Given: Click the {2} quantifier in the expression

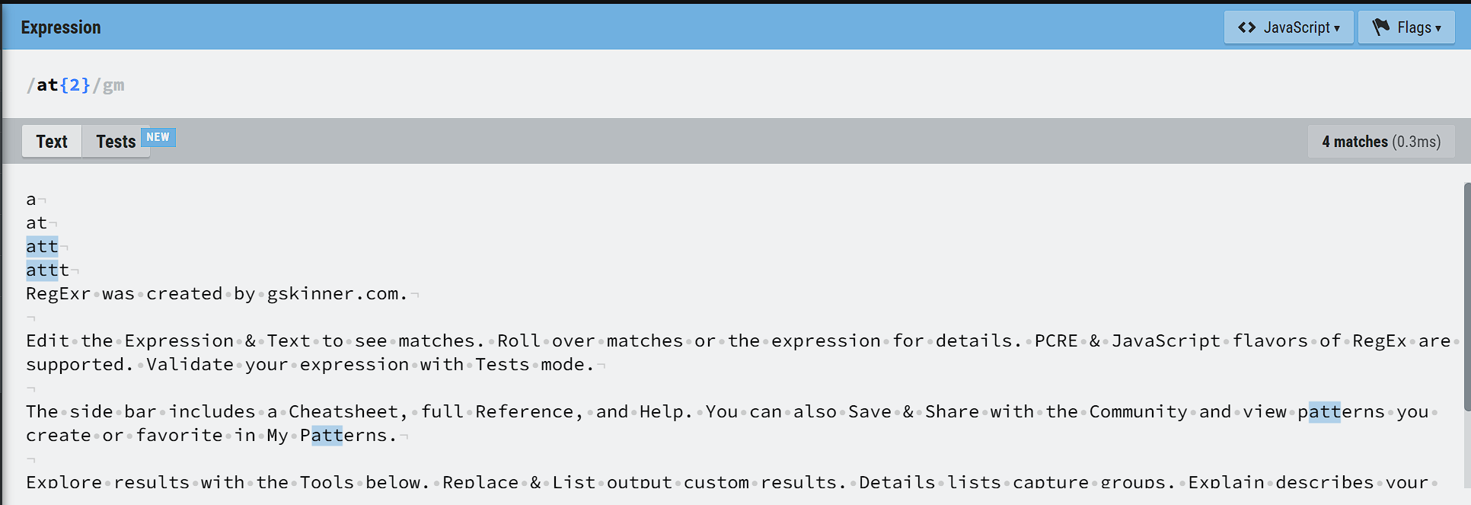Looking at the screenshot, I should pos(75,85).
